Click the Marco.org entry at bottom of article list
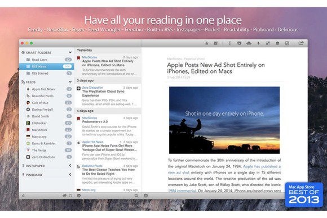The width and height of the screenshot is (327, 218). [x=108, y=190]
